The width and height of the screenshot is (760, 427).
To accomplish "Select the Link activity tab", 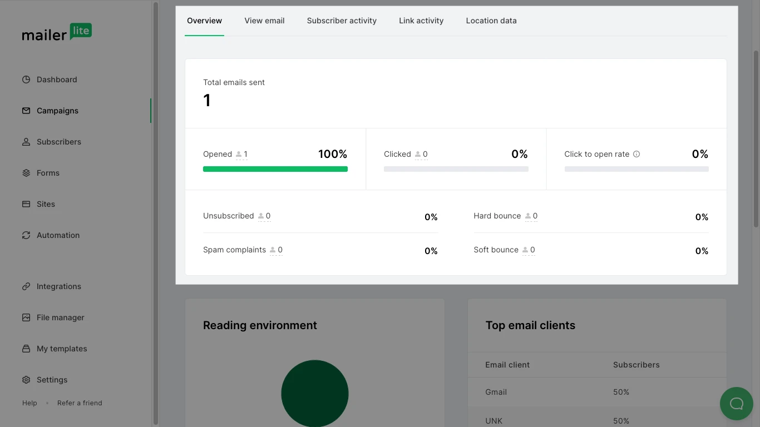I will click(x=421, y=21).
